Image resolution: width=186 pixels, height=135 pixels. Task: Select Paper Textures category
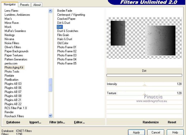[x=14, y=55]
